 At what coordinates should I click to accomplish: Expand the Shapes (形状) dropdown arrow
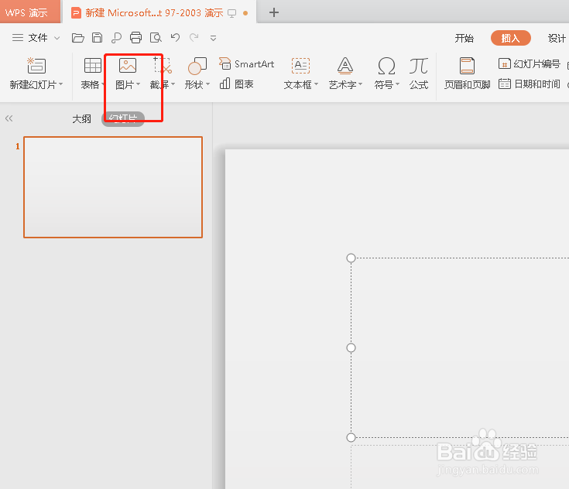(208, 84)
